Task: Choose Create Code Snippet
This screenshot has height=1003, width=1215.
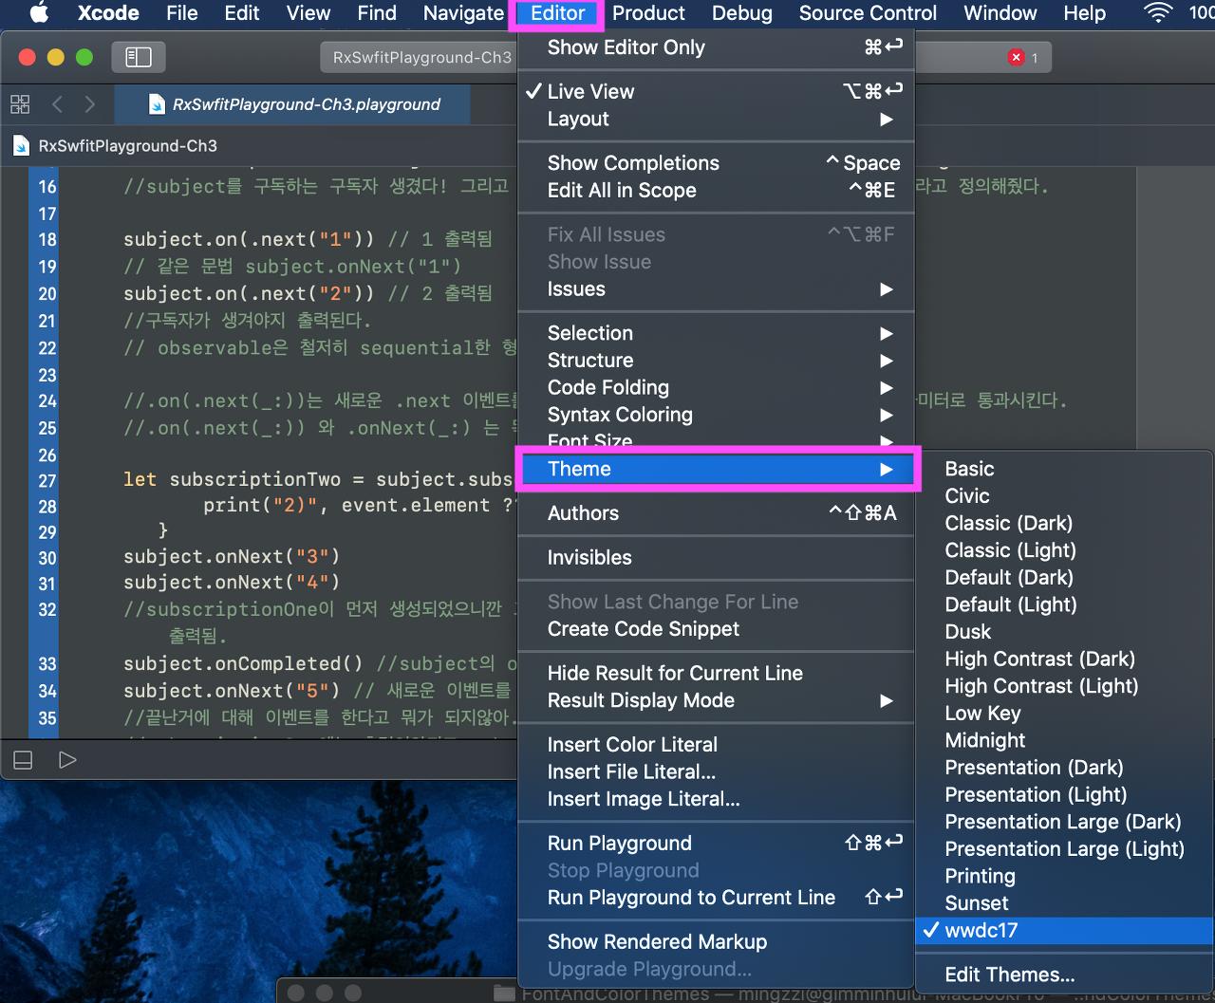Action: [716, 629]
